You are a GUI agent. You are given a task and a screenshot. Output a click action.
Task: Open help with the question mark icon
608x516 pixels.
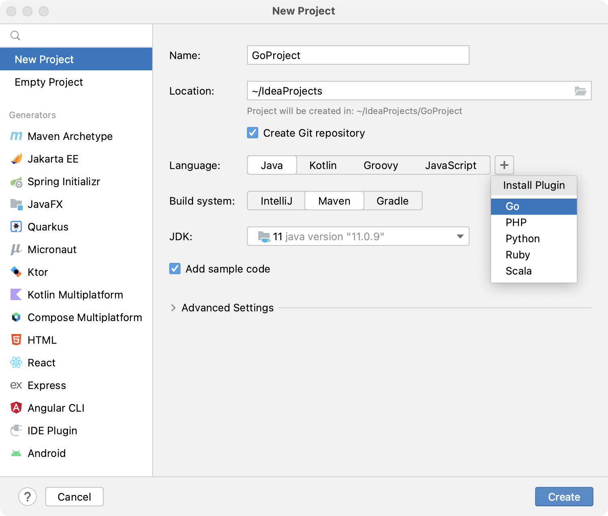(x=28, y=497)
